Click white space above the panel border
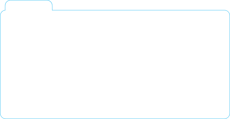The width and height of the screenshot is (230, 119). tap(138, 5)
